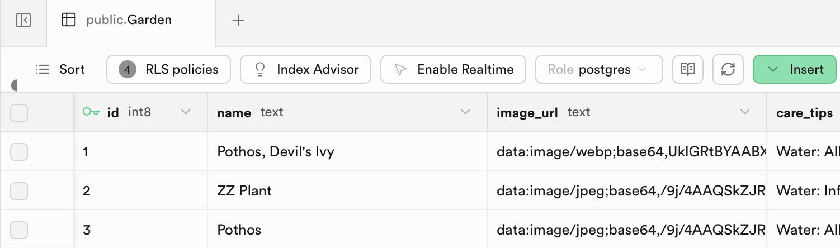The image size is (840, 248).
Task: Open the Role postgres dropdown
Action: [599, 69]
